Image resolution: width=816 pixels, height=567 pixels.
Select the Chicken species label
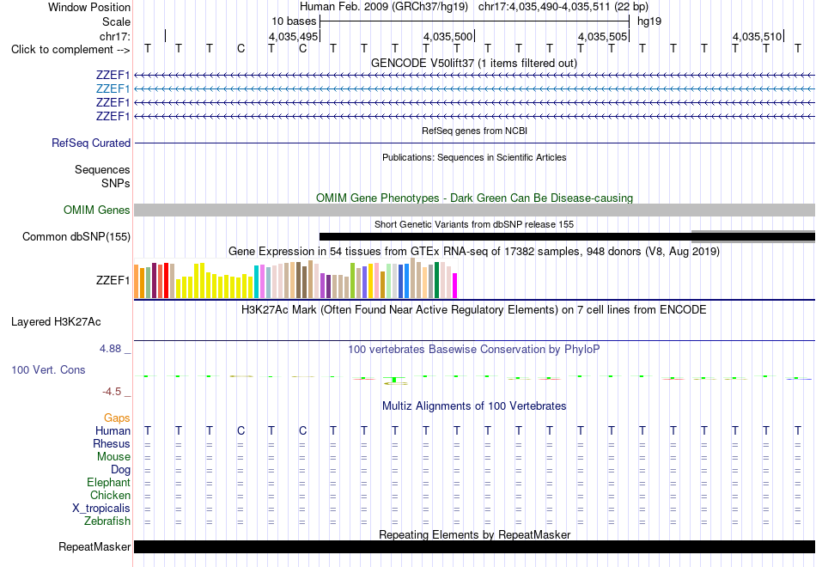point(110,495)
